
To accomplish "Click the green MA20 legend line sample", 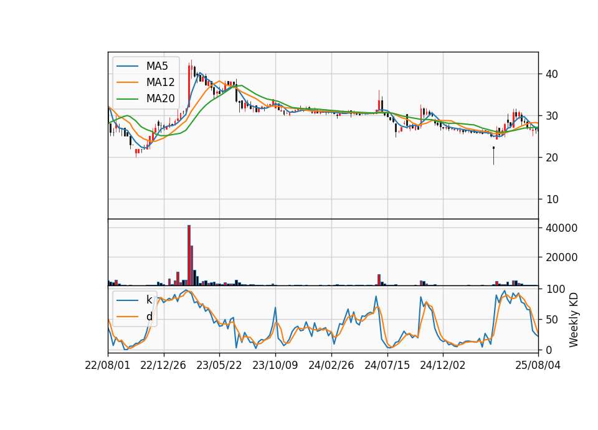I will click(127, 99).
